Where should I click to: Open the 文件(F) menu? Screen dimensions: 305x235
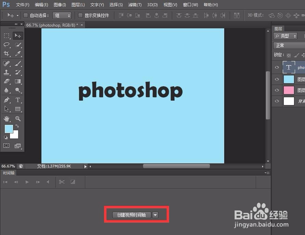tap(23, 5)
